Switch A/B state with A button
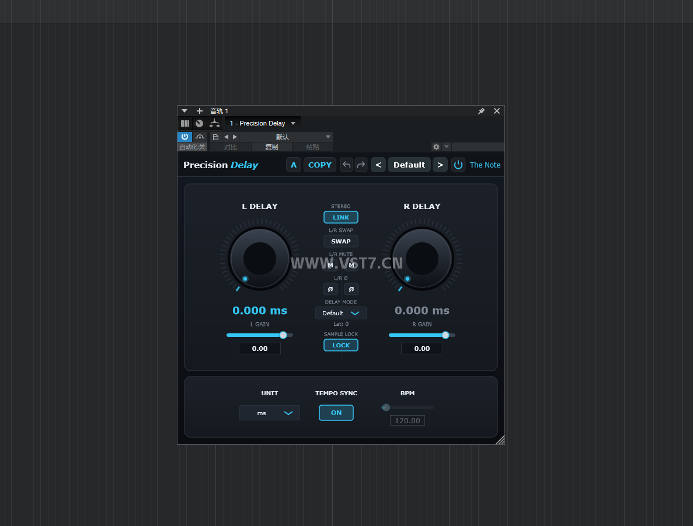693x526 pixels. click(x=294, y=165)
